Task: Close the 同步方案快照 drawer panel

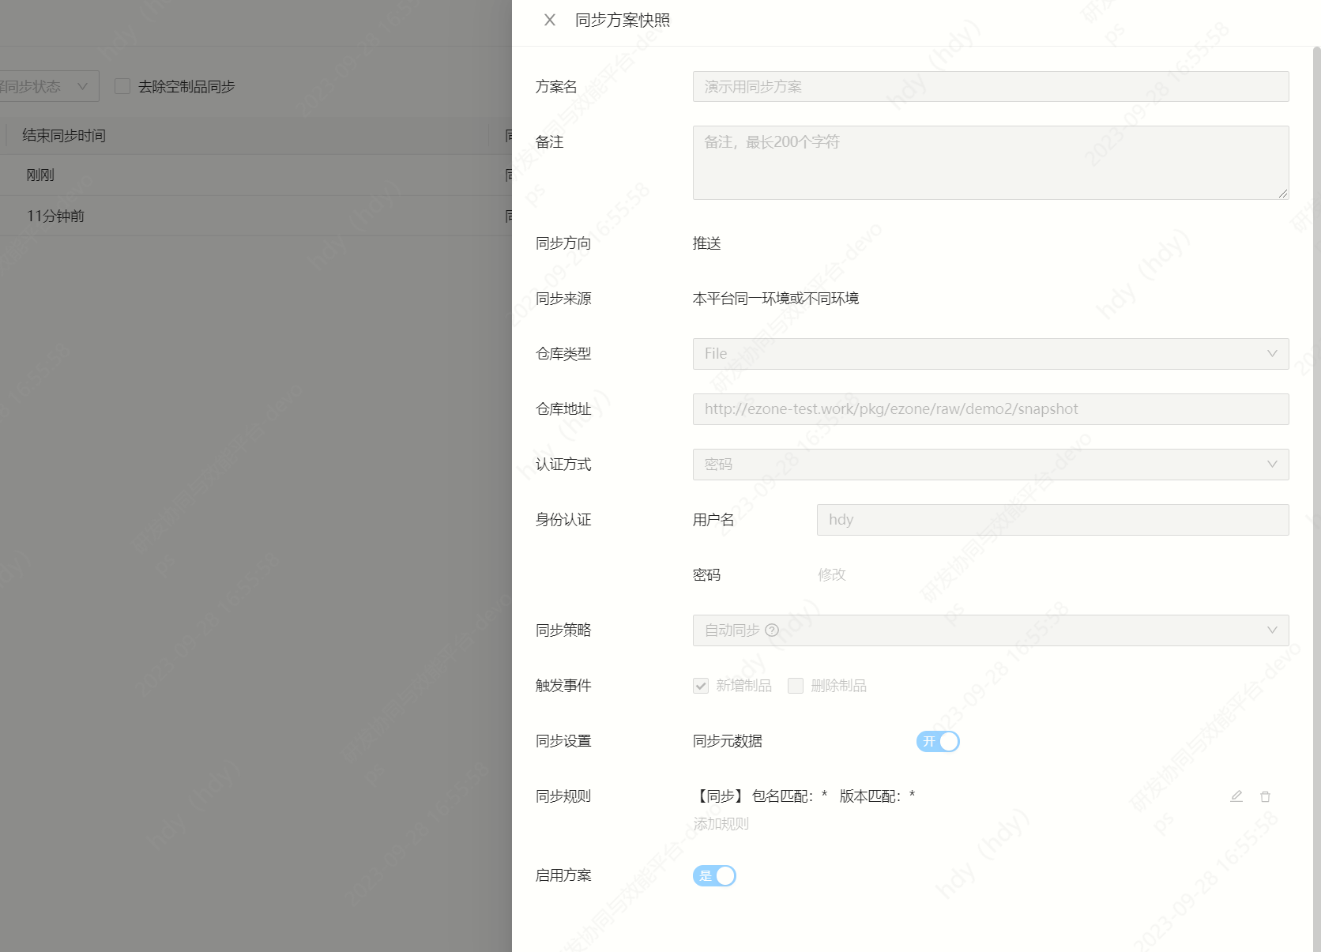Action: pos(550,20)
